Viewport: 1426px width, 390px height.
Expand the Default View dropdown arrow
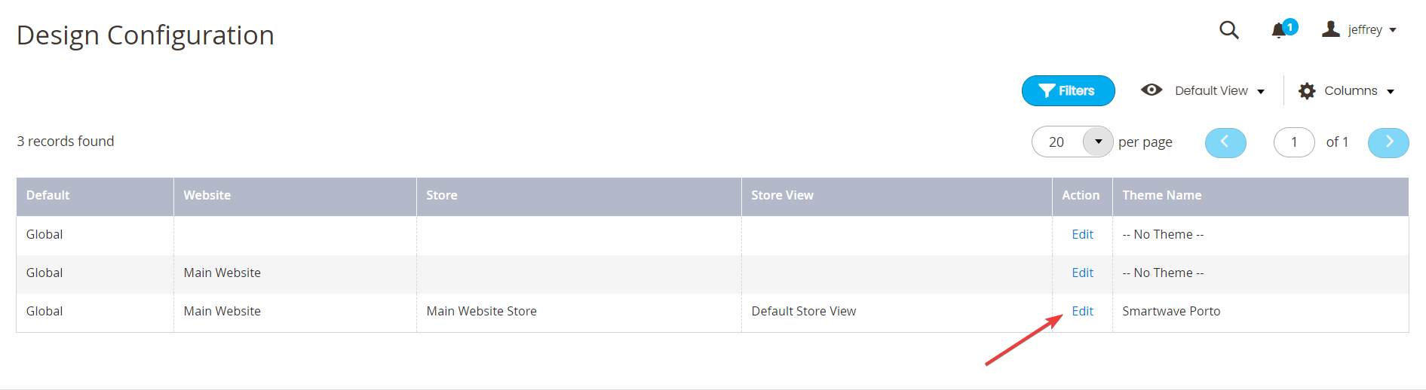click(1261, 92)
